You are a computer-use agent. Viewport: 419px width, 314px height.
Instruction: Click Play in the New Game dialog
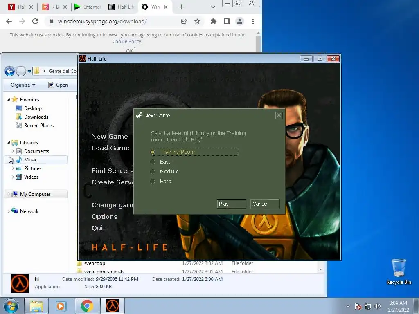(232, 204)
